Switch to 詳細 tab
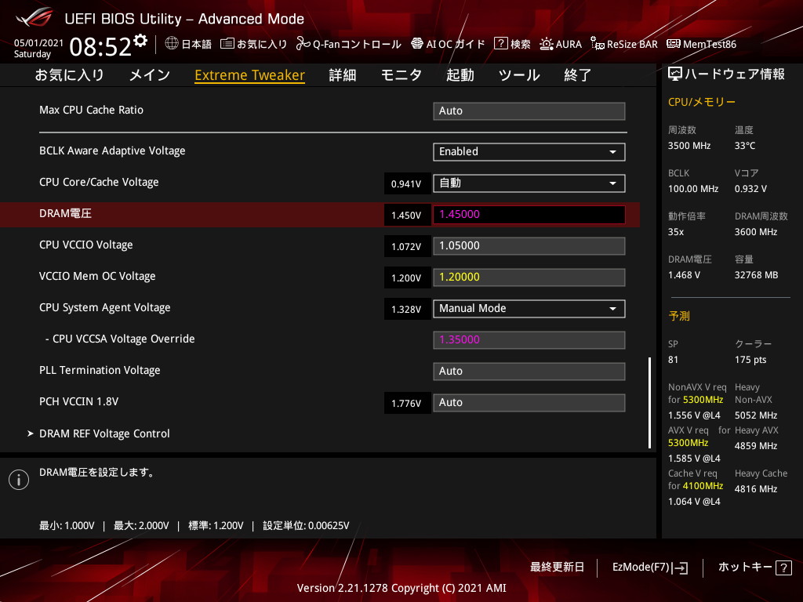Viewport: 803px width, 602px height. point(343,75)
